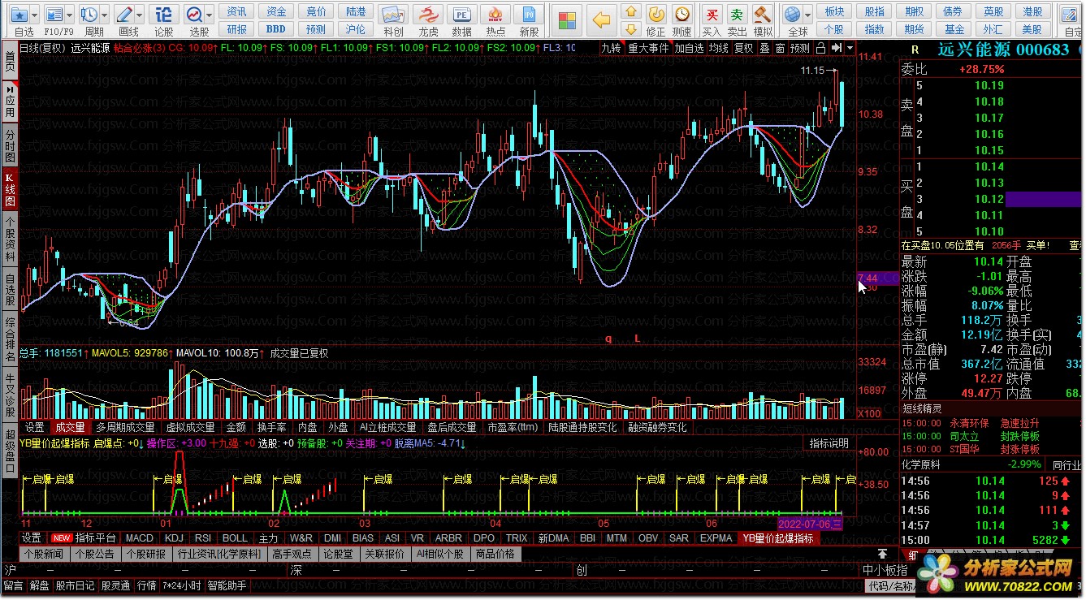
Task: Click the 加自选 add-to-watchlist button
Action: 689,48
